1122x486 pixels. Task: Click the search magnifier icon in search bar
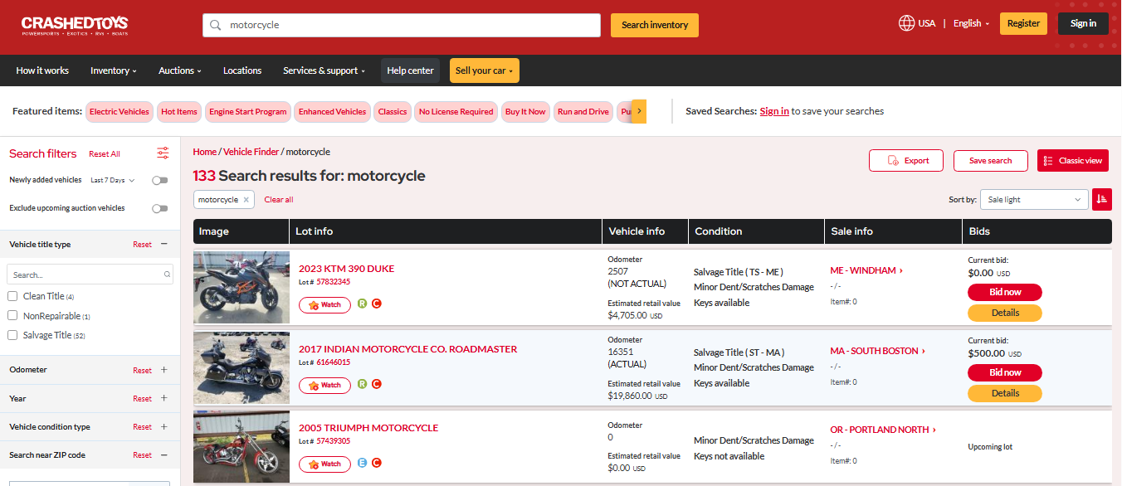click(216, 25)
